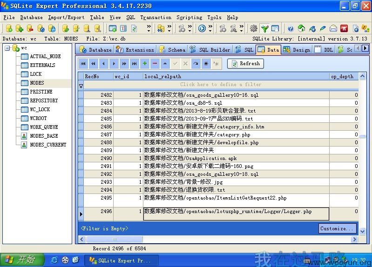Click the edit record up-triangle button
This screenshot has height=267, width=372.
pos(165,64)
